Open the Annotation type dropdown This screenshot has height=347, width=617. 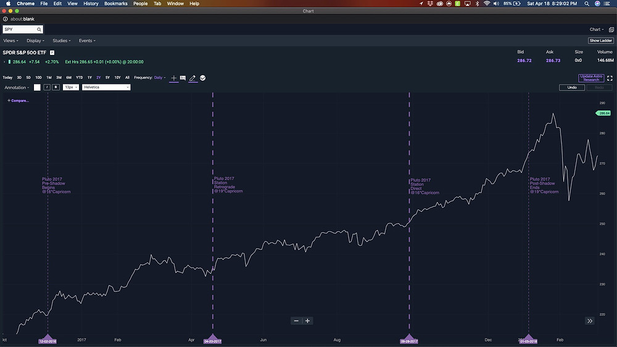click(x=17, y=88)
